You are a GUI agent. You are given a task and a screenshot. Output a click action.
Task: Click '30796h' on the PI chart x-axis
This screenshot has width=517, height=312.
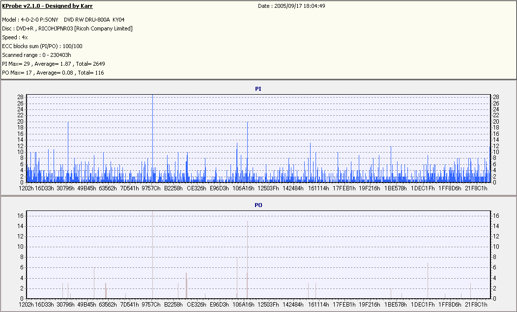click(x=66, y=188)
